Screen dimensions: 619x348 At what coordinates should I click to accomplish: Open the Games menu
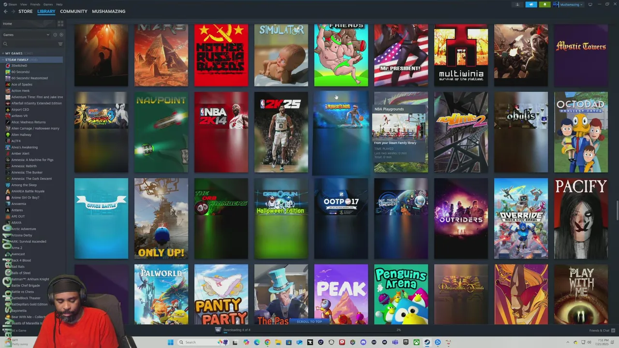point(48,4)
